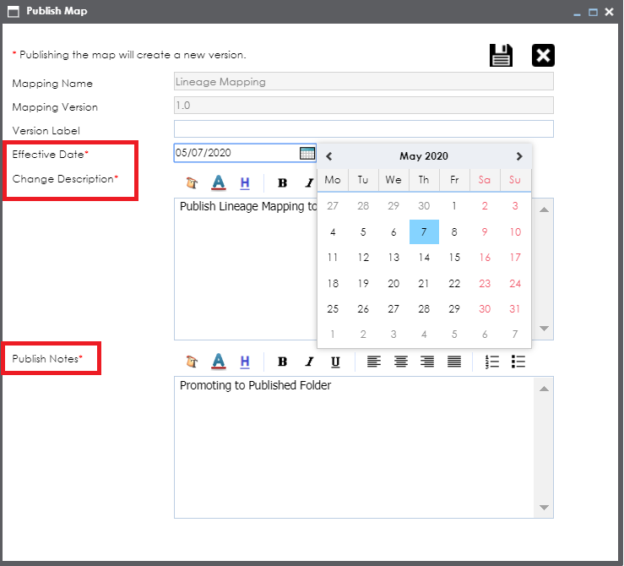Select Saturday May 23 in calendar
The image size is (624, 566).
[485, 283]
